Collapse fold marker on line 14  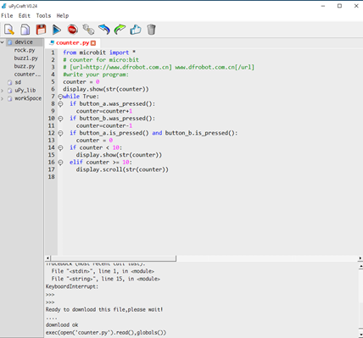(x=60, y=147)
